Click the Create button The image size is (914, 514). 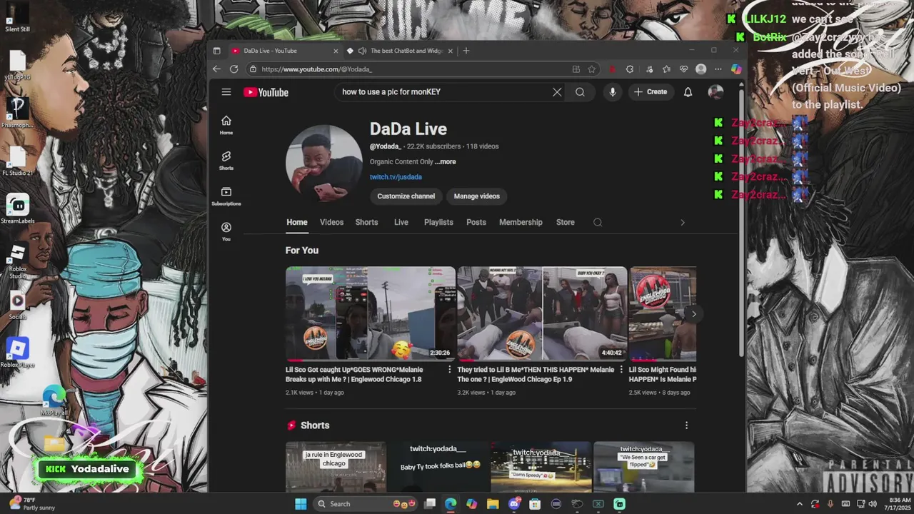651,92
